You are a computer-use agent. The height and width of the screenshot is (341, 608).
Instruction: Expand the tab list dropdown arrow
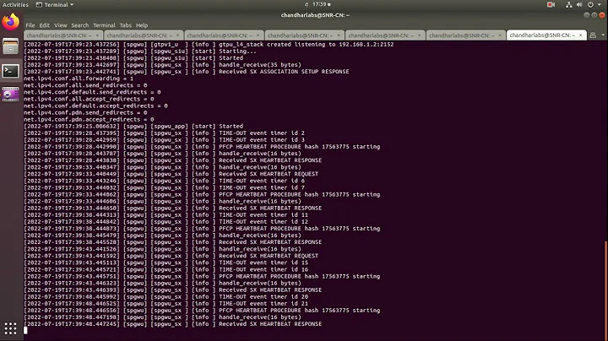603,35
